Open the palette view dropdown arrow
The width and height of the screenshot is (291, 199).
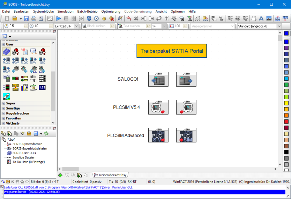tap(10, 37)
